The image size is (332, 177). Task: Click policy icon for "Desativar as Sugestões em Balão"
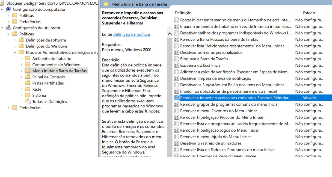177,85
